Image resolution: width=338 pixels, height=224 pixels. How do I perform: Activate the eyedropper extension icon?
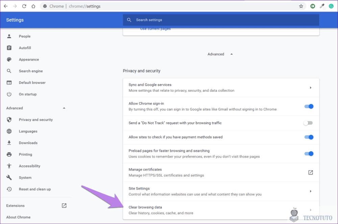(322, 6)
